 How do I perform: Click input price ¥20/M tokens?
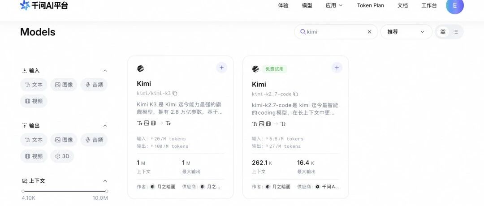tap(161, 139)
